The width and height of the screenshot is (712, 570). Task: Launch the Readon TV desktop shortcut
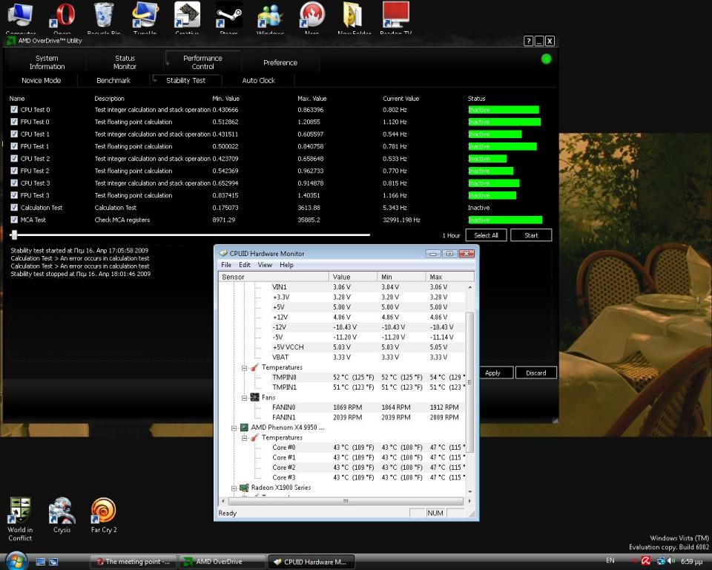click(x=395, y=16)
